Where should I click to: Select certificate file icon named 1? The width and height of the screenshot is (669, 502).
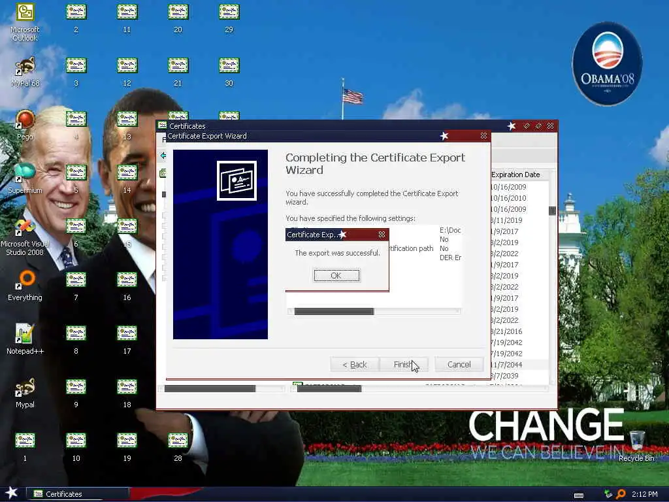(x=25, y=446)
